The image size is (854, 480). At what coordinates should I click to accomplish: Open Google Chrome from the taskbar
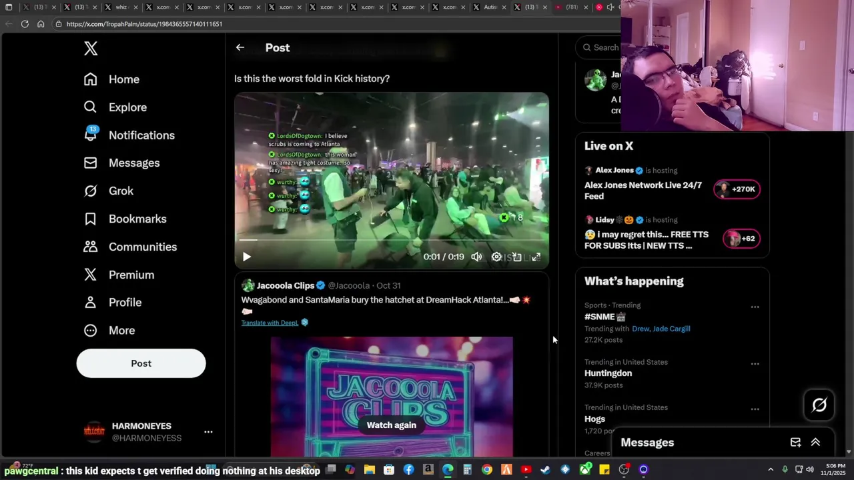[x=487, y=470]
